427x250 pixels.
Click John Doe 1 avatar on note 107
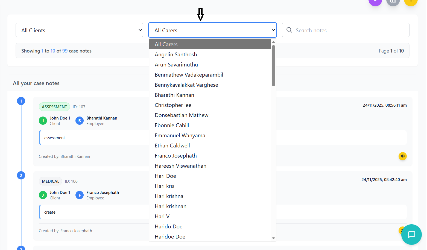pos(43,121)
